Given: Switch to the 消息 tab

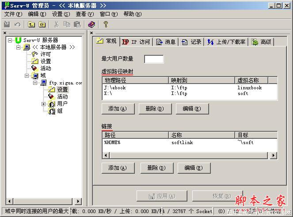Looking at the screenshot, I should click(x=166, y=42).
